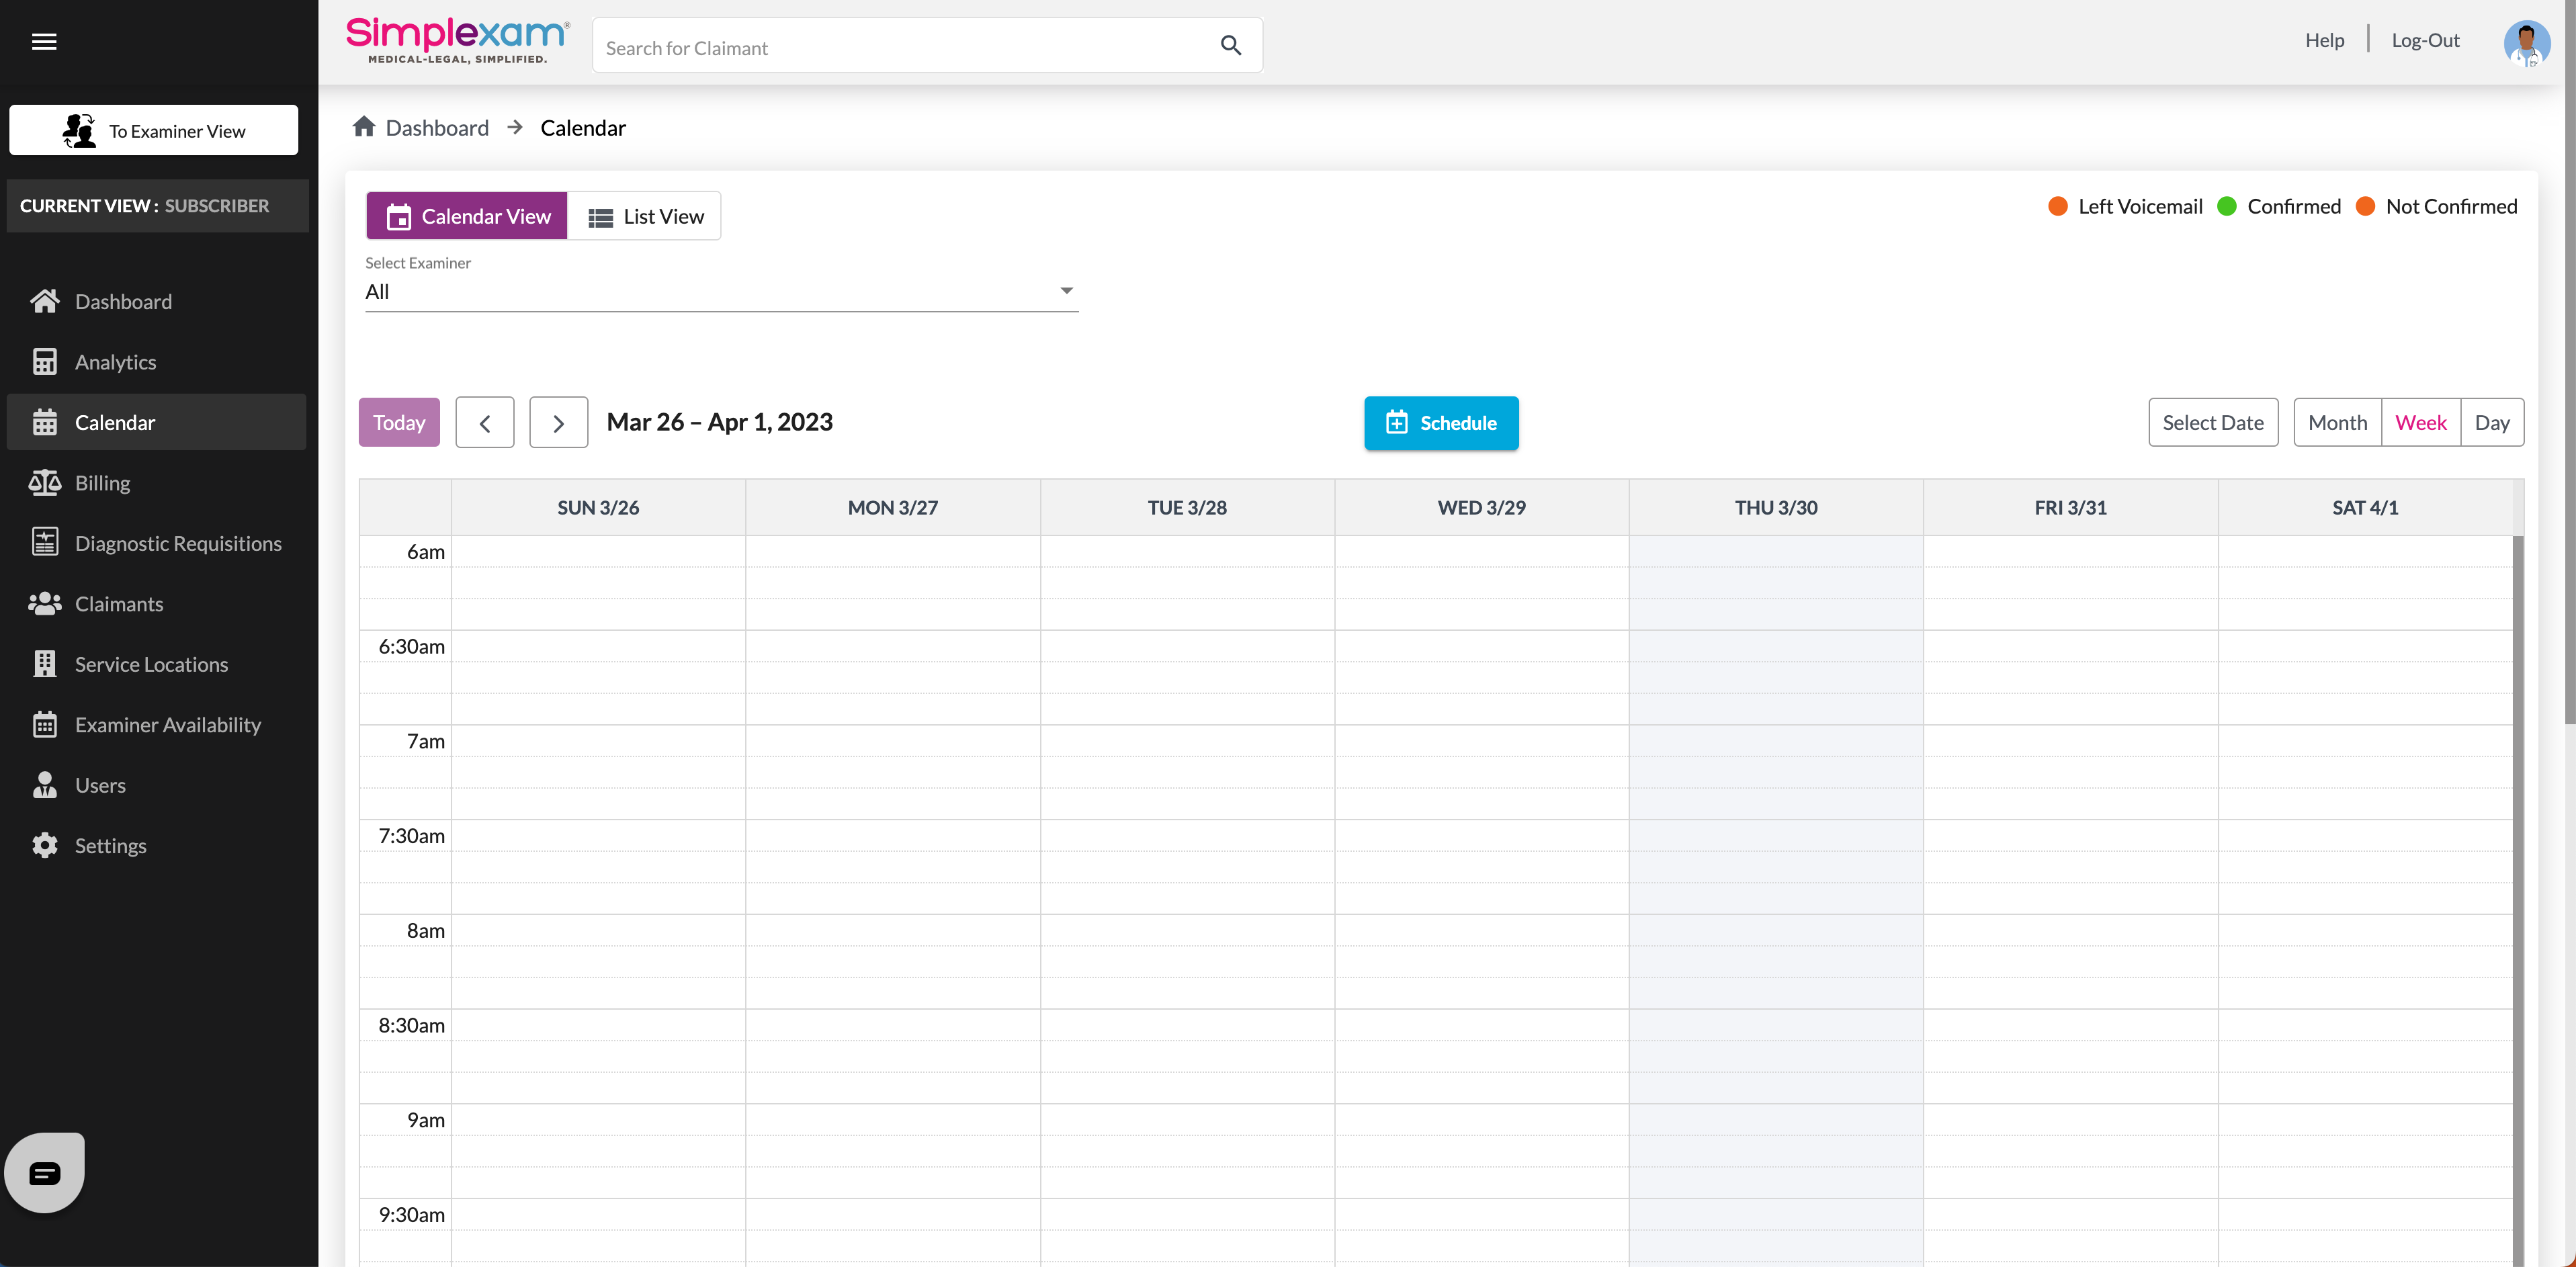Open the chat support bubble icon
The image size is (2576, 1267).
coord(44,1172)
